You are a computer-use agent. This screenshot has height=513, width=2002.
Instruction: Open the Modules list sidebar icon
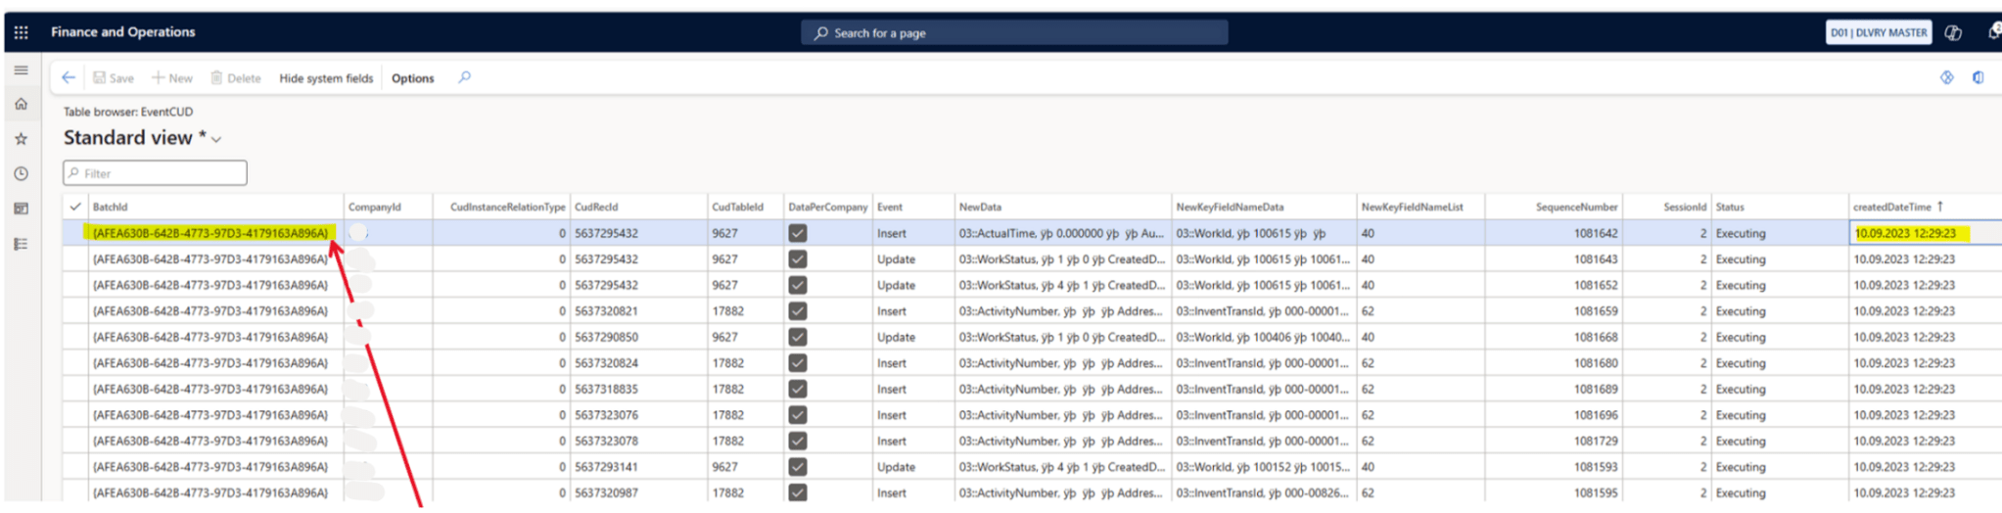tap(21, 244)
